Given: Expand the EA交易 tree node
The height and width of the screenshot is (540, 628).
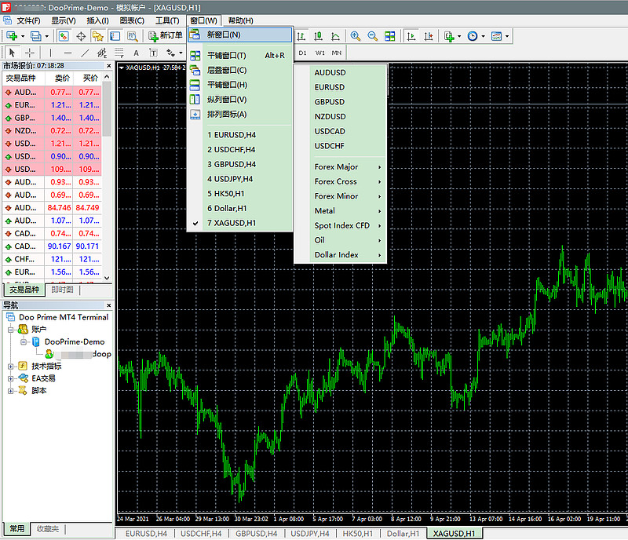Looking at the screenshot, I should click(x=10, y=378).
